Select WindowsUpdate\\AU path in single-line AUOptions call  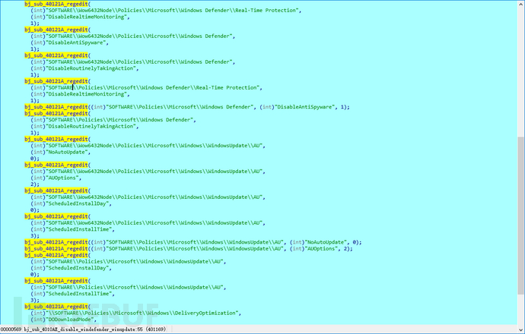[x=196, y=248]
